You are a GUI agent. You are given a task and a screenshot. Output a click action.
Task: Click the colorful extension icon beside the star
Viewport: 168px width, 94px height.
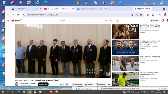[x=148, y=15]
